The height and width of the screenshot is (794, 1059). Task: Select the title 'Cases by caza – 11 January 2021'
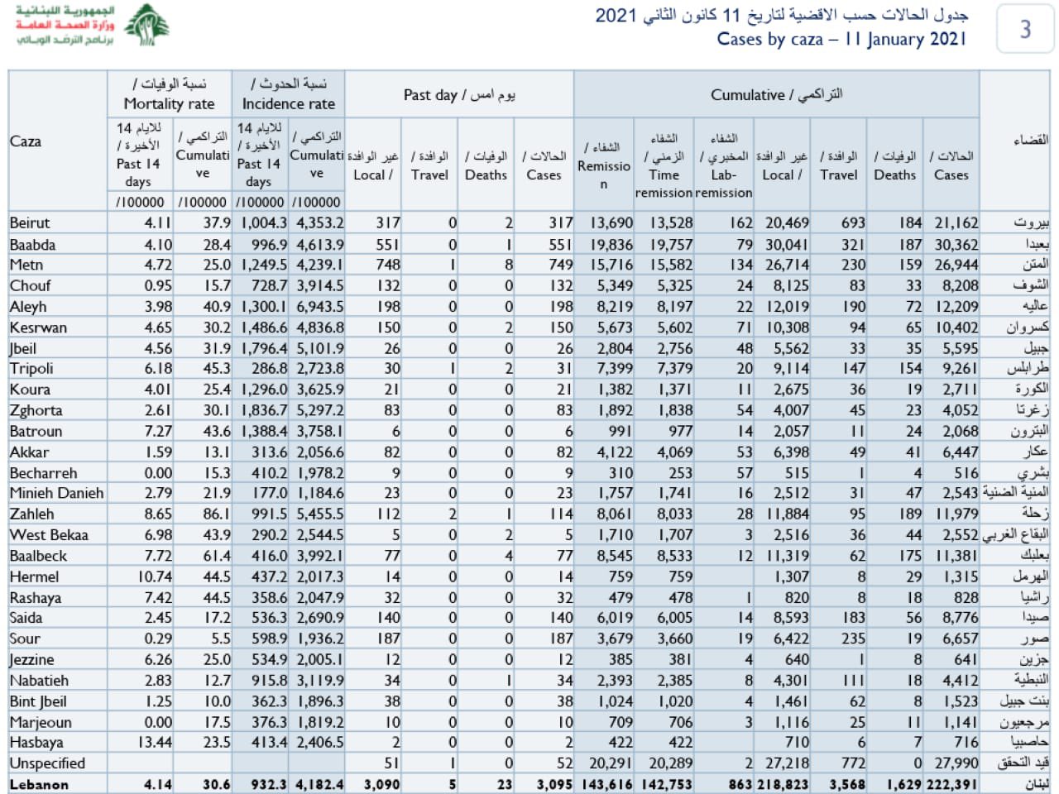[x=841, y=39]
